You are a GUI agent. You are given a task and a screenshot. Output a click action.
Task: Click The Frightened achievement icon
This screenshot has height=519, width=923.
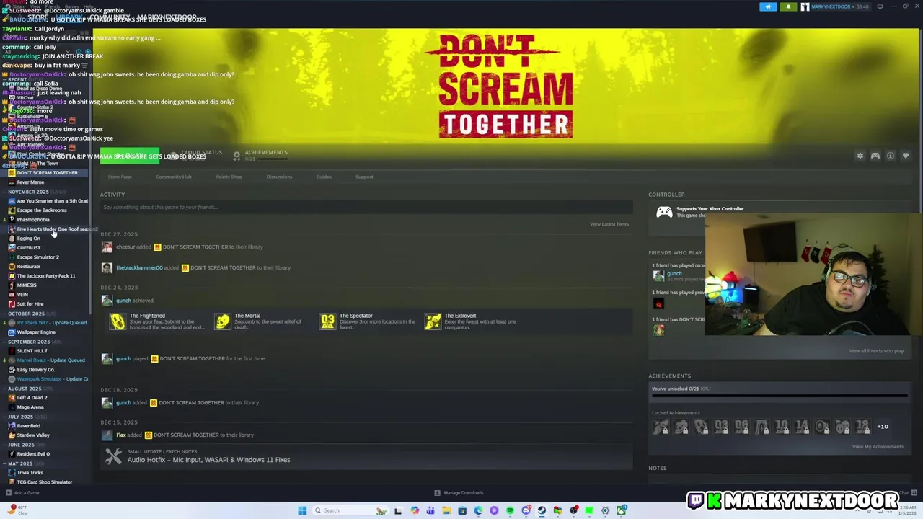click(x=117, y=322)
